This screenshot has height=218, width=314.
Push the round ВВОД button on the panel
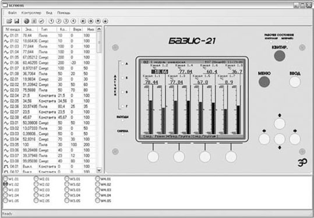tap(295, 82)
